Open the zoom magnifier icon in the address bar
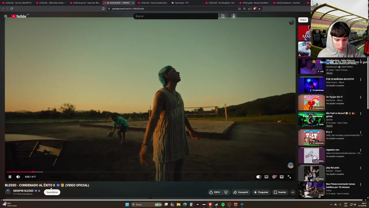The image size is (369, 208). (x=244, y=9)
